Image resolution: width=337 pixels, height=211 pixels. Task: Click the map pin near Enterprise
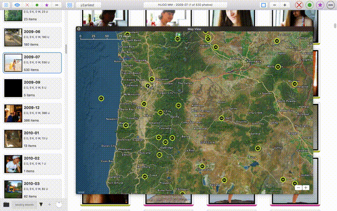click(295, 84)
